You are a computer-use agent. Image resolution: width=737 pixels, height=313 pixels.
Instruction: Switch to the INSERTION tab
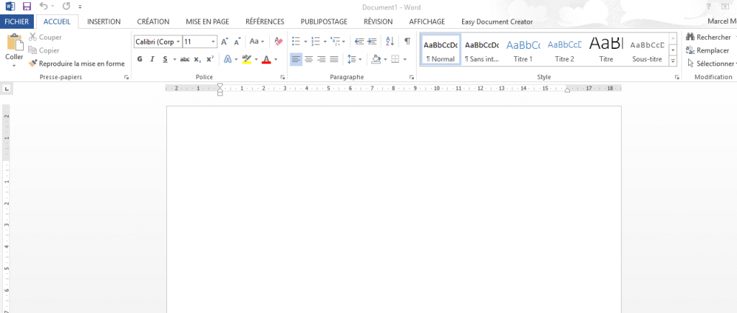click(104, 22)
